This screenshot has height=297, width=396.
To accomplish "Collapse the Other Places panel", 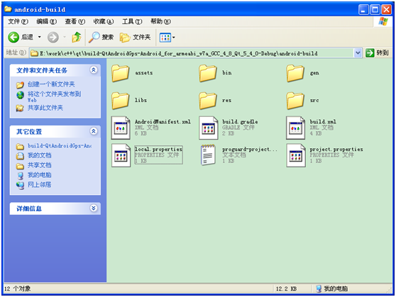I will (x=94, y=131).
